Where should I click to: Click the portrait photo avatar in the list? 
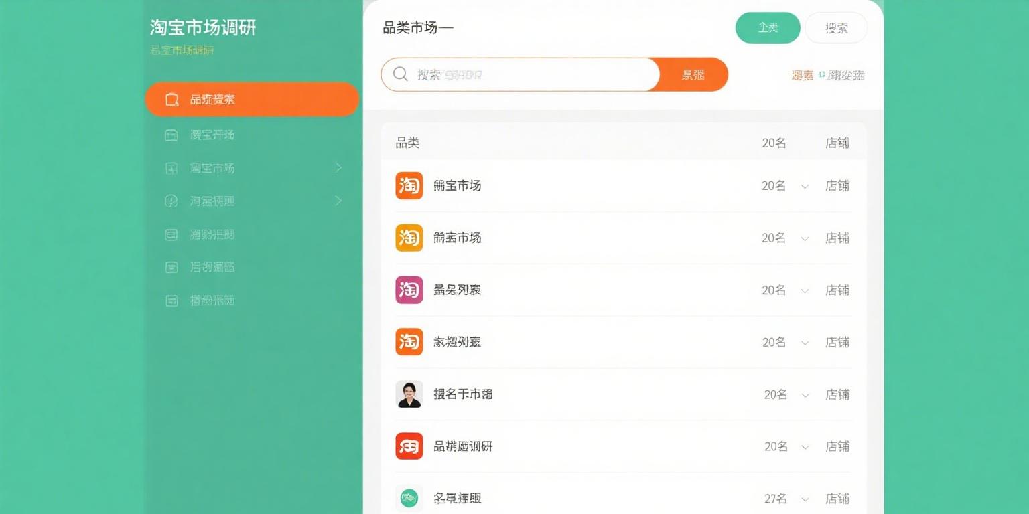409,394
